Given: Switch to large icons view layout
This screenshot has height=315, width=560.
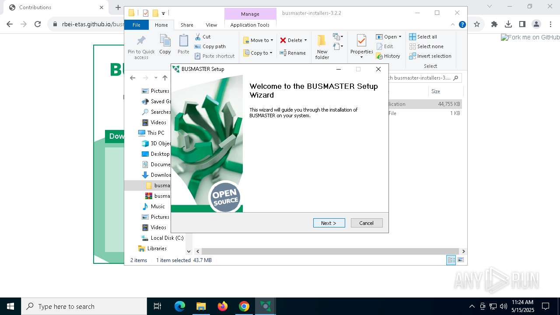Looking at the screenshot, I should tap(460, 260).
